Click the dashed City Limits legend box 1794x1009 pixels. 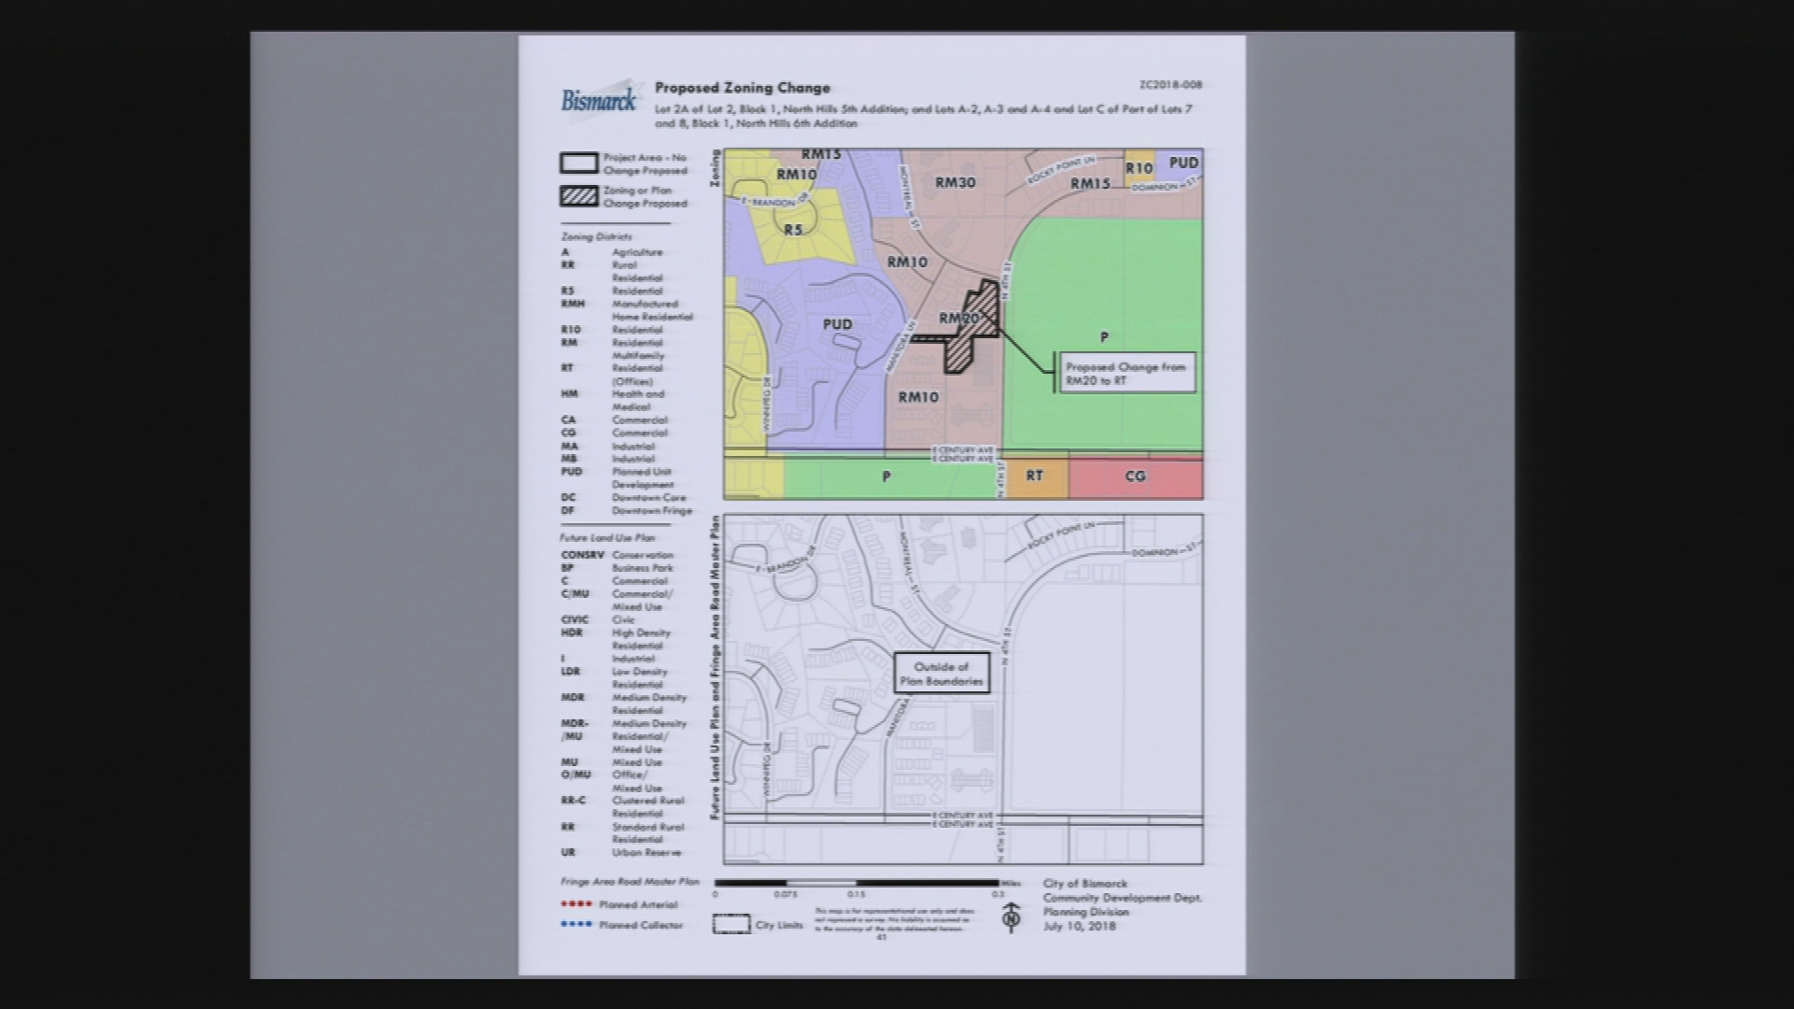[732, 925]
